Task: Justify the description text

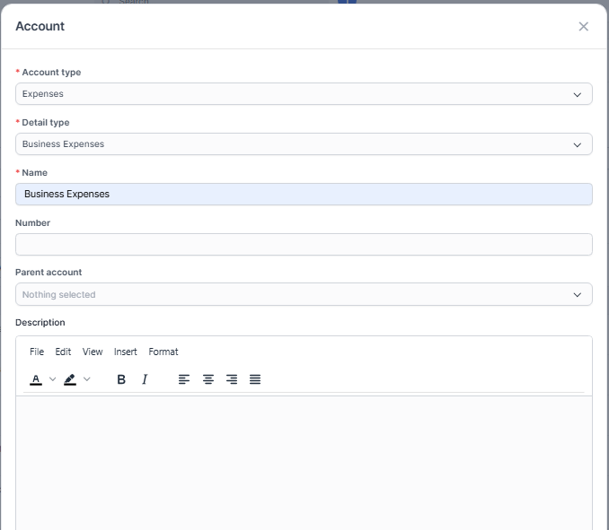Action: tap(255, 379)
